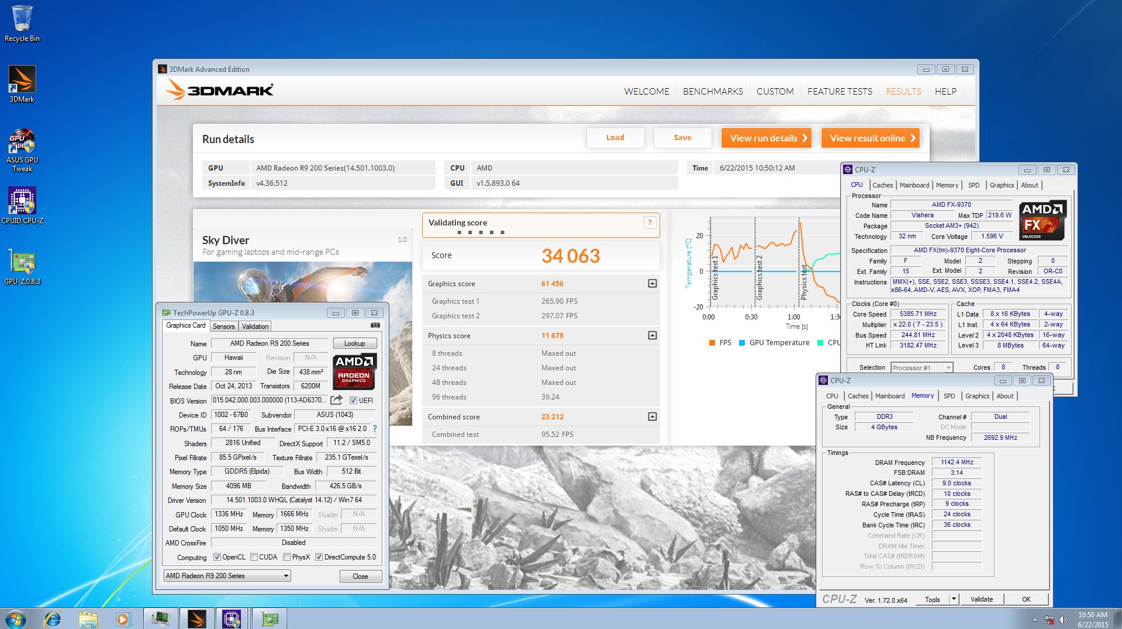Click the Close button in GPU-Z
1122x629 pixels.
361,576
